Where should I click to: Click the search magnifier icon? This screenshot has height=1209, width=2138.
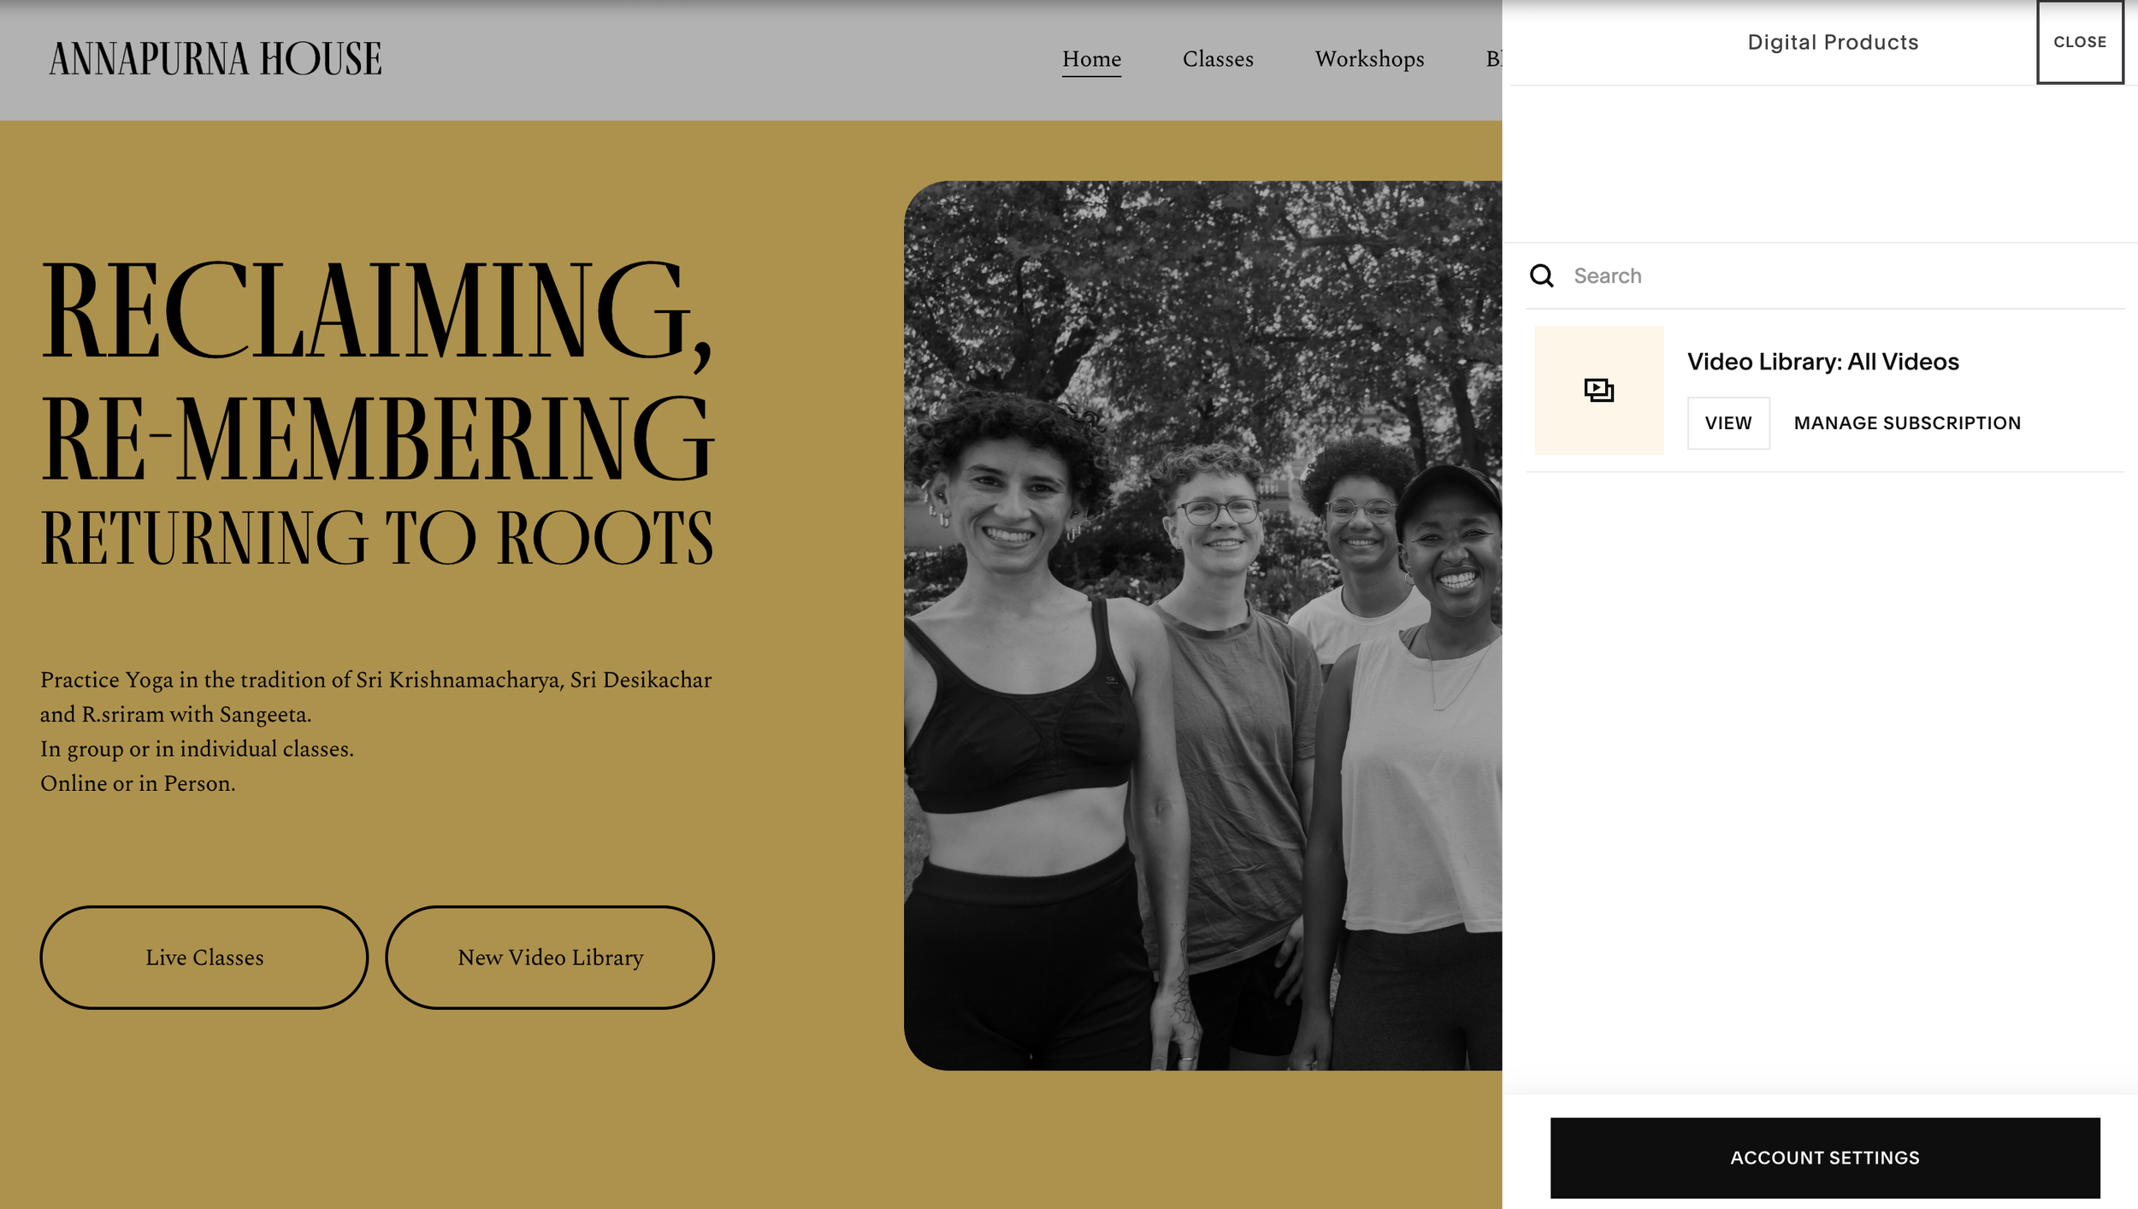1541,275
